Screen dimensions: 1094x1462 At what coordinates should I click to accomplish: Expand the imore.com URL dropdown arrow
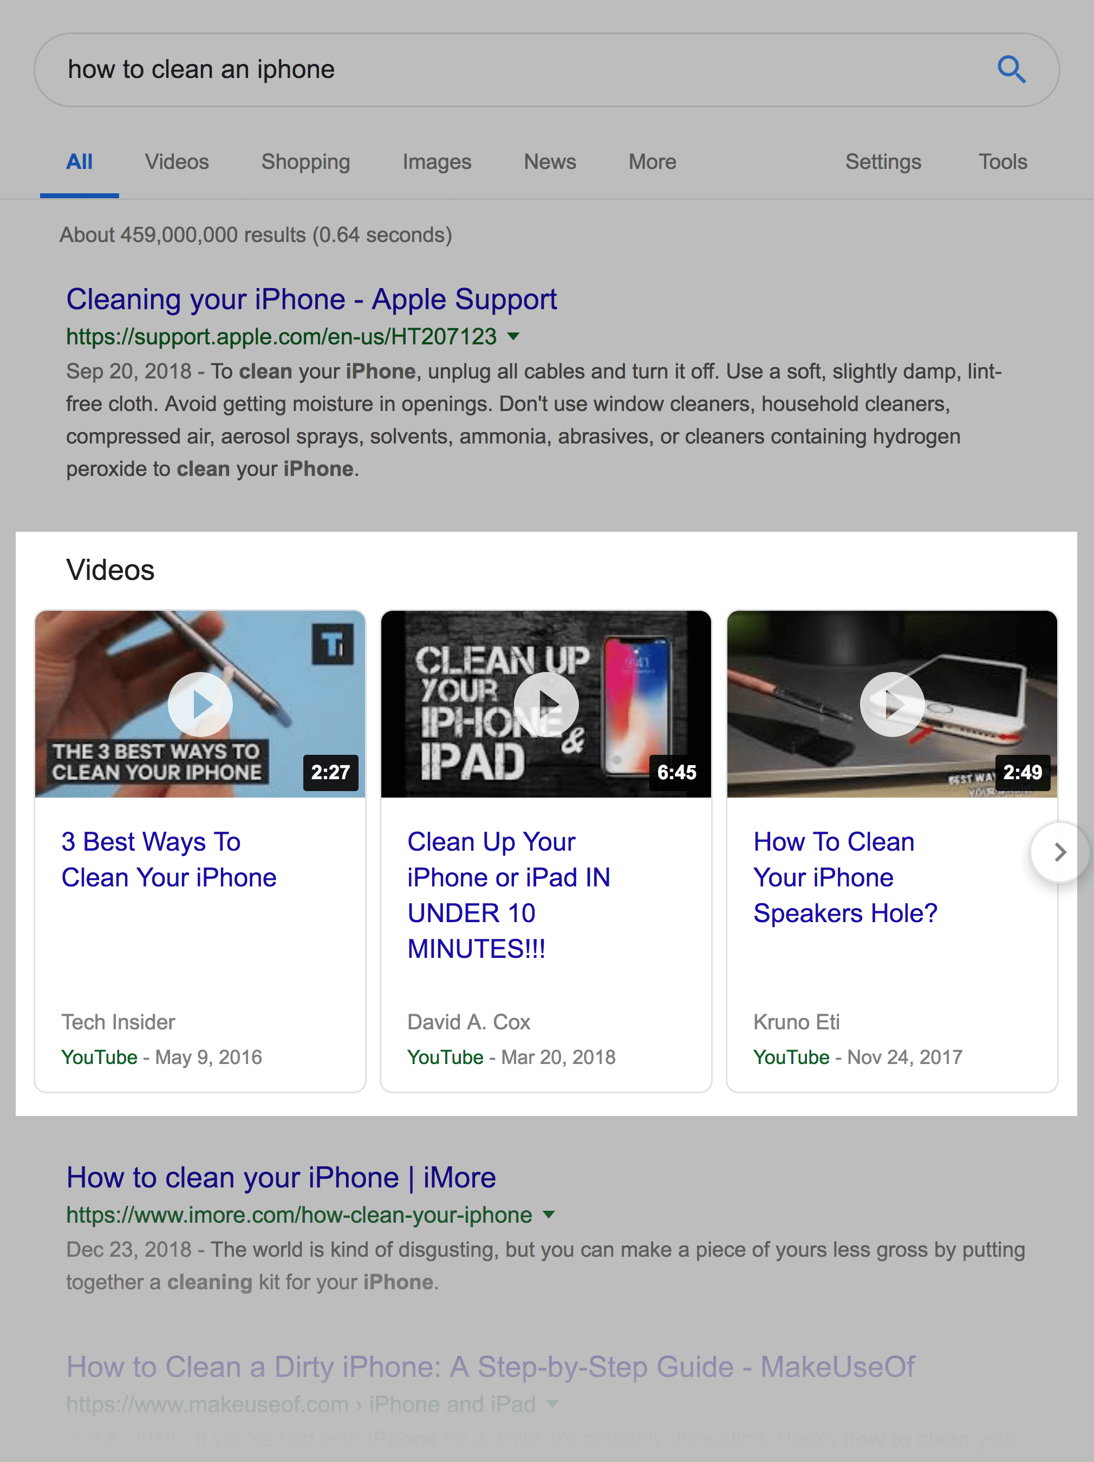tap(549, 1215)
